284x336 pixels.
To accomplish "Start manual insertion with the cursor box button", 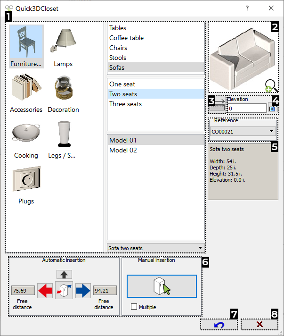I will click(162, 286).
